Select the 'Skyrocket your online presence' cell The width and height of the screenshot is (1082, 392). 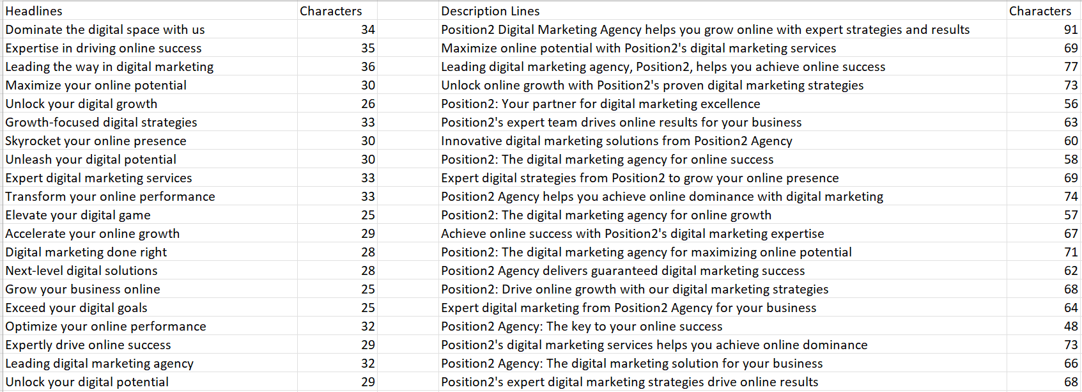coord(150,141)
